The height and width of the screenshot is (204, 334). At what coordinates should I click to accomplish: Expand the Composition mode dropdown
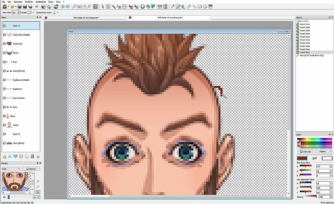coord(58,12)
